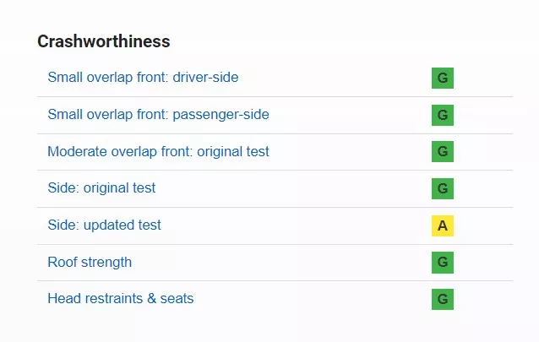The image size is (539, 342).
Task: Click the word "seats" in the last row
Action: coord(176,298)
